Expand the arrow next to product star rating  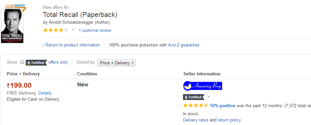click(73, 30)
